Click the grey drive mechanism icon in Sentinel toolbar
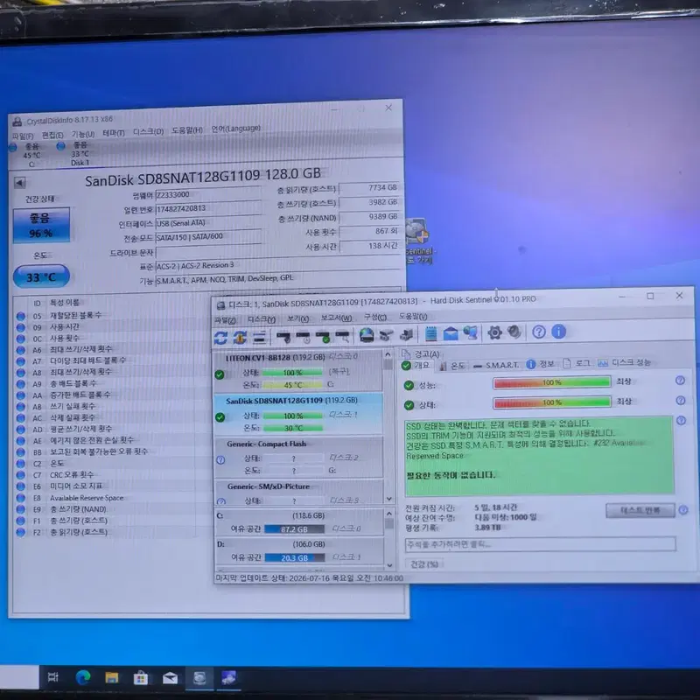This screenshot has width=700, height=700. [x=386, y=335]
